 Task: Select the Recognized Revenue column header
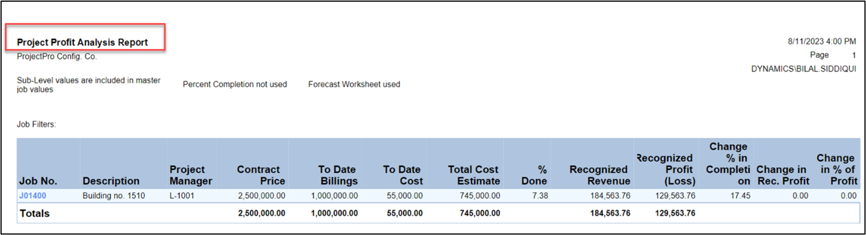pos(599,175)
